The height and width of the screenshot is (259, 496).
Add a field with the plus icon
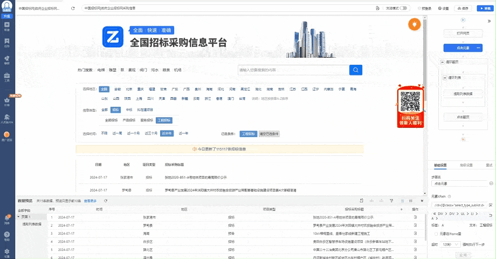[402, 209]
